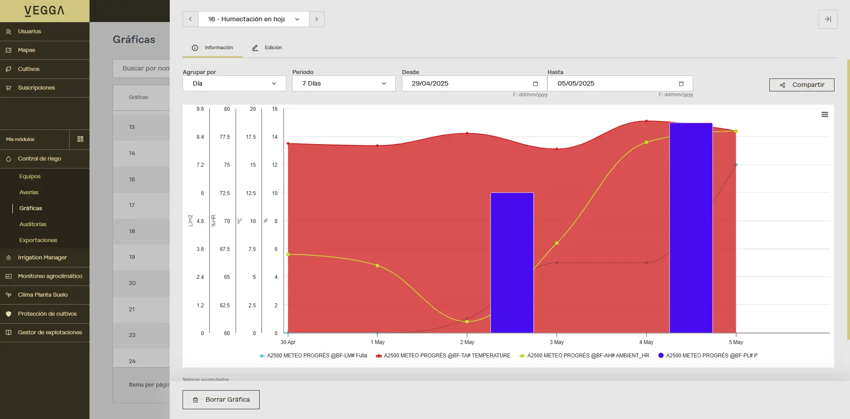The height and width of the screenshot is (419, 850).
Task: Collapse the side panel with arrow-to-bar icon
Action: [827, 19]
